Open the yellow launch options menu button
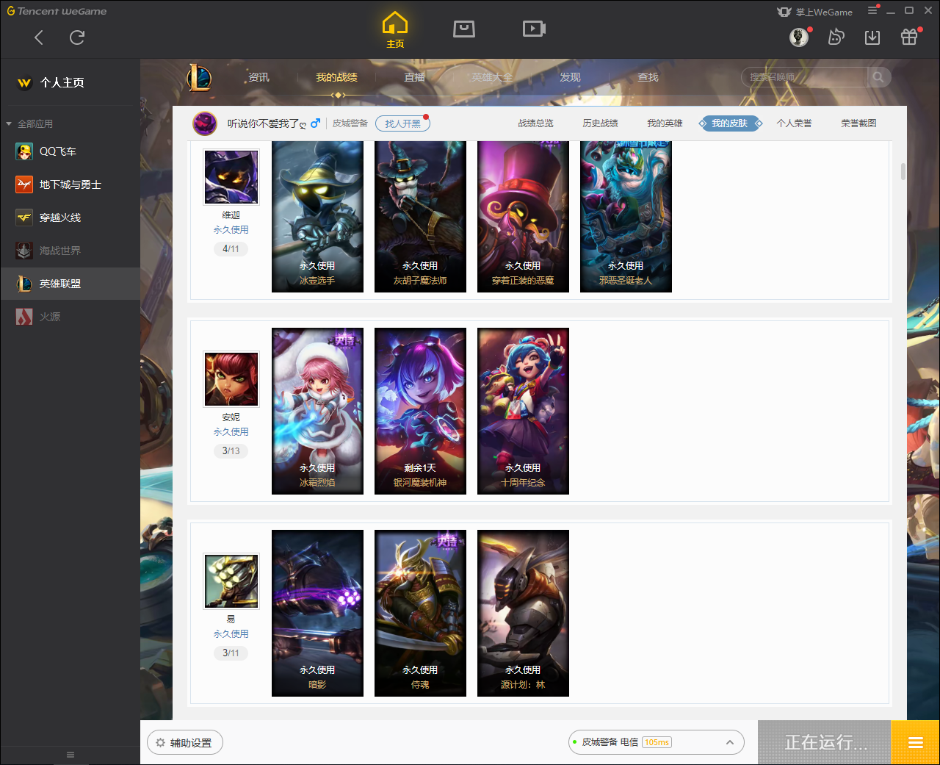This screenshot has height=765, width=940. [x=915, y=742]
